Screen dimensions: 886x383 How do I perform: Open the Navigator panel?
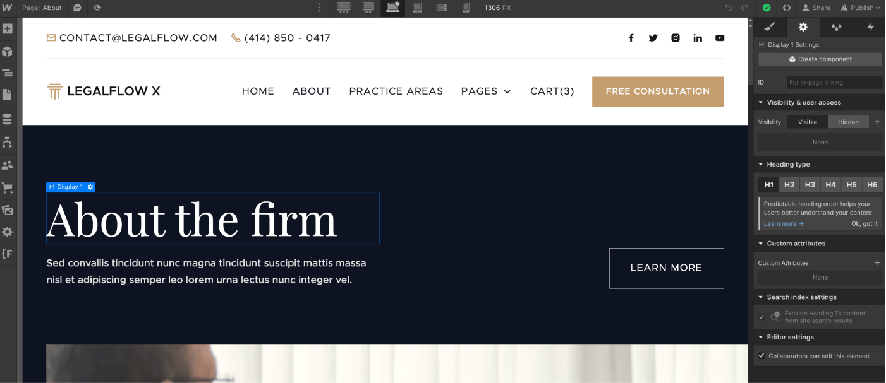(x=9, y=72)
